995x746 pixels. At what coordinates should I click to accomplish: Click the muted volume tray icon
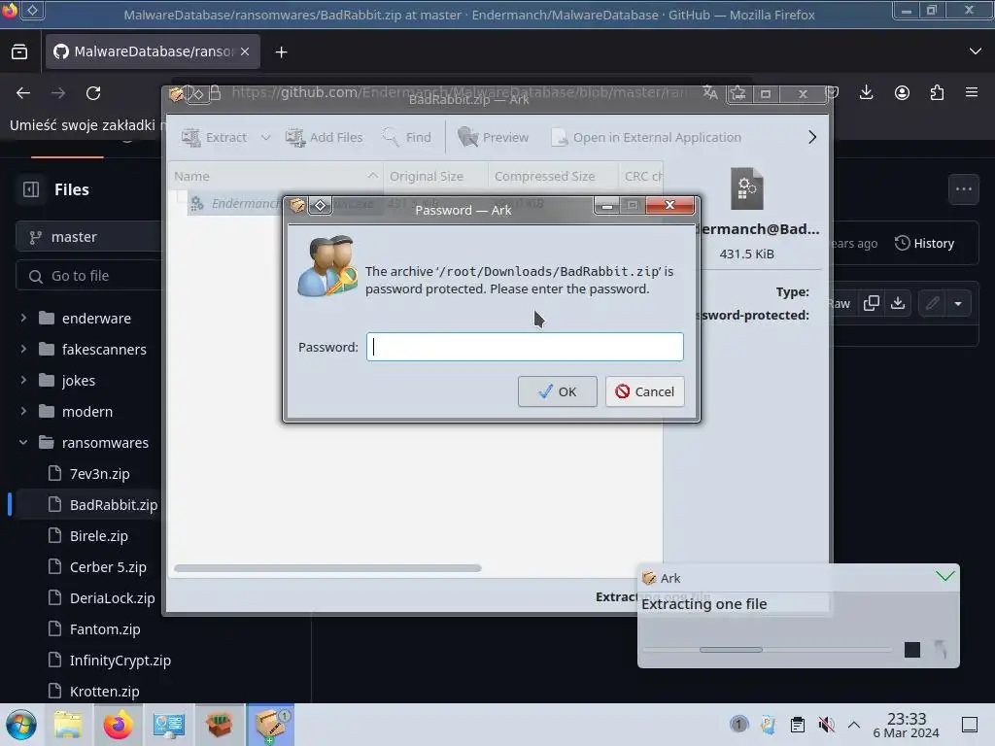click(826, 725)
